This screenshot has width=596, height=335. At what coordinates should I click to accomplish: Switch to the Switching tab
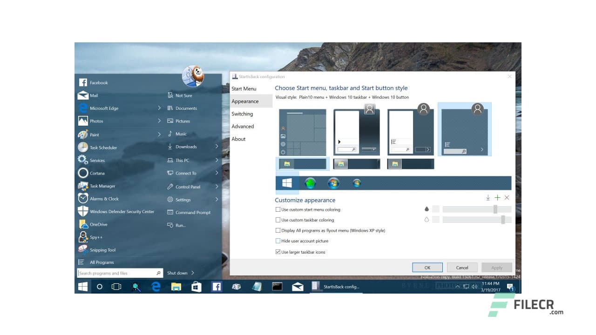pos(242,114)
